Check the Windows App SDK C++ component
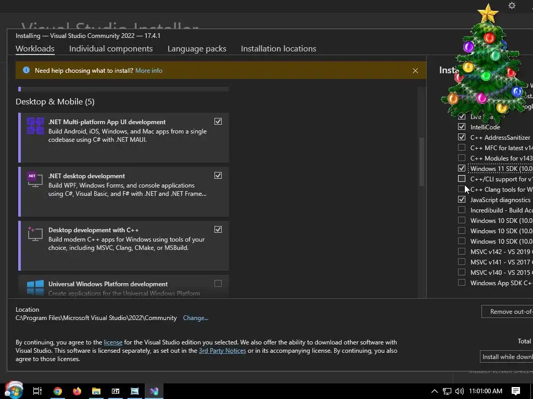 (x=462, y=283)
